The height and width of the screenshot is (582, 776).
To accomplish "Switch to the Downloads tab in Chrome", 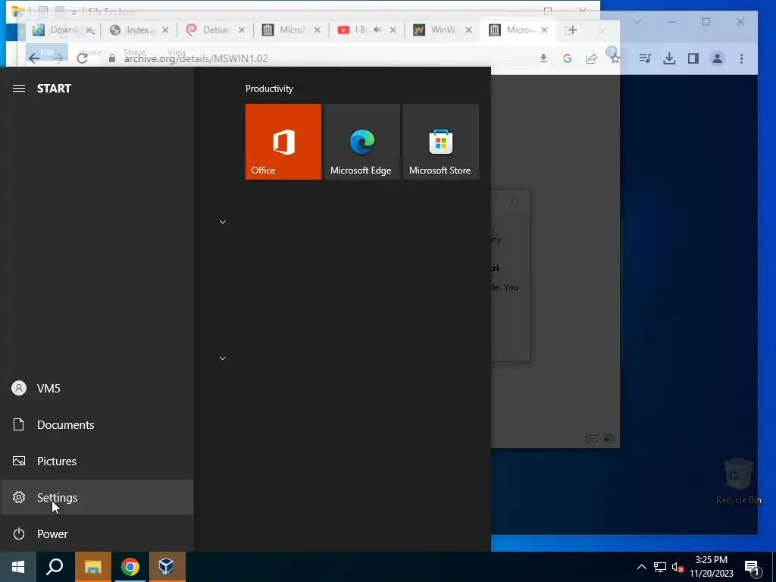I will pyautogui.click(x=62, y=30).
